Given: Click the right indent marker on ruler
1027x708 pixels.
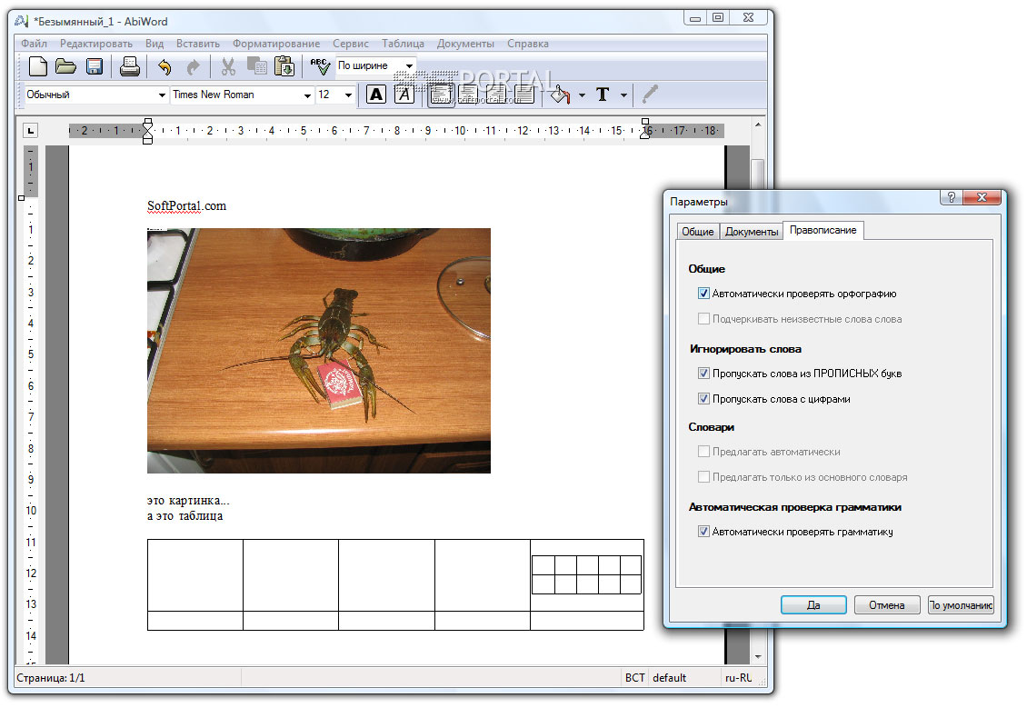Looking at the screenshot, I should coord(646,129).
